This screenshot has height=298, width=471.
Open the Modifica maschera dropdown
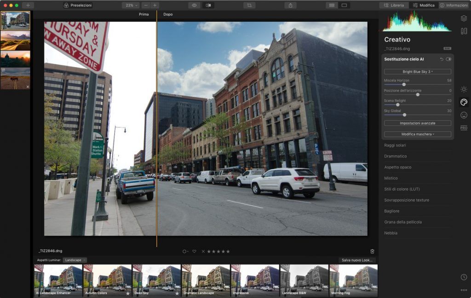pos(418,134)
